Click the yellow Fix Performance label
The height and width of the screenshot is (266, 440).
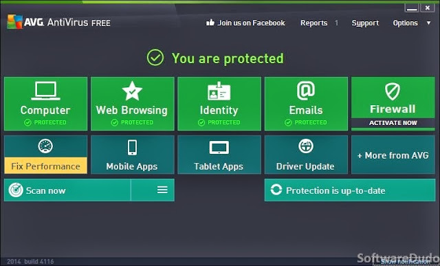coord(45,166)
